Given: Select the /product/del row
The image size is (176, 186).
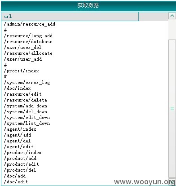Looking at the screenshot, I should coord(20,170).
